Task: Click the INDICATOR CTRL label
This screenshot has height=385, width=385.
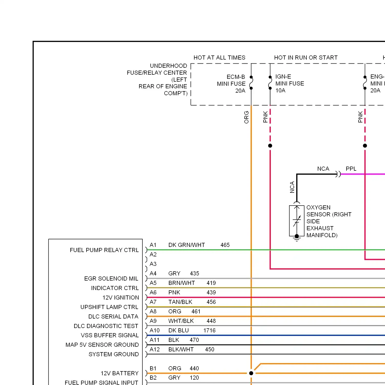Action: click(115, 288)
